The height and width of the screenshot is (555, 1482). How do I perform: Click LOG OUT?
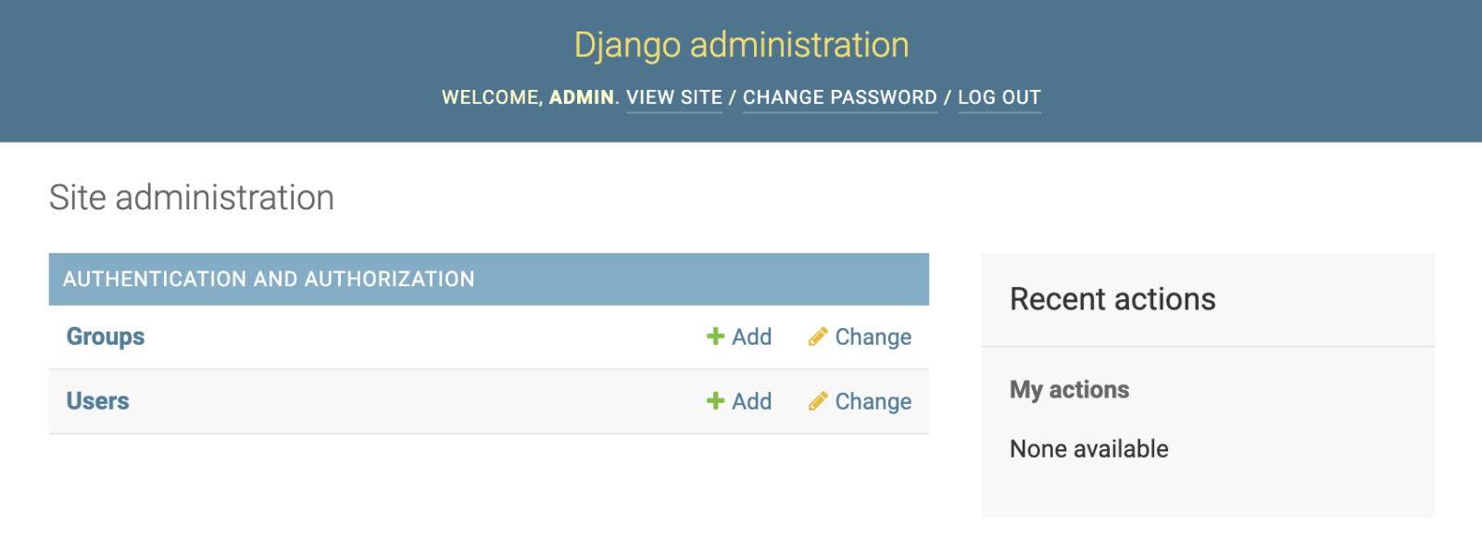tap(998, 97)
